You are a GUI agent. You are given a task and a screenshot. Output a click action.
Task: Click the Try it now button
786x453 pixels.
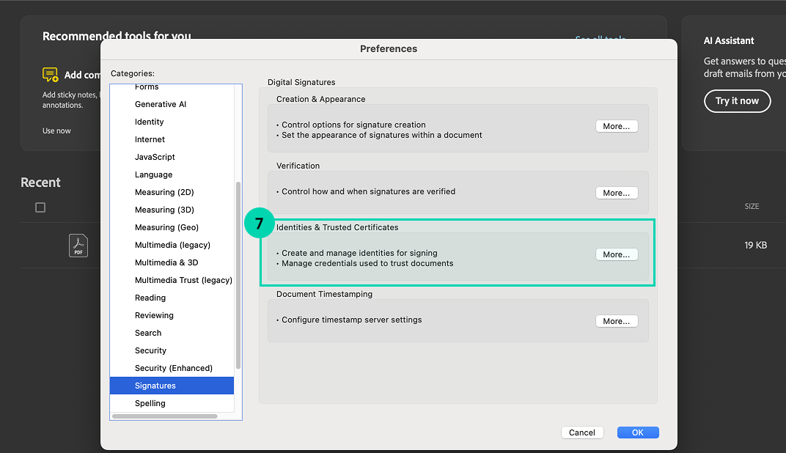coord(737,100)
